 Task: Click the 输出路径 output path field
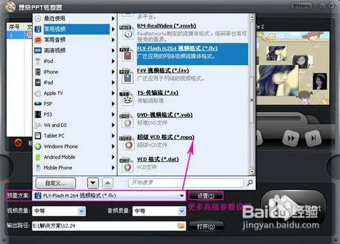(x=109, y=226)
